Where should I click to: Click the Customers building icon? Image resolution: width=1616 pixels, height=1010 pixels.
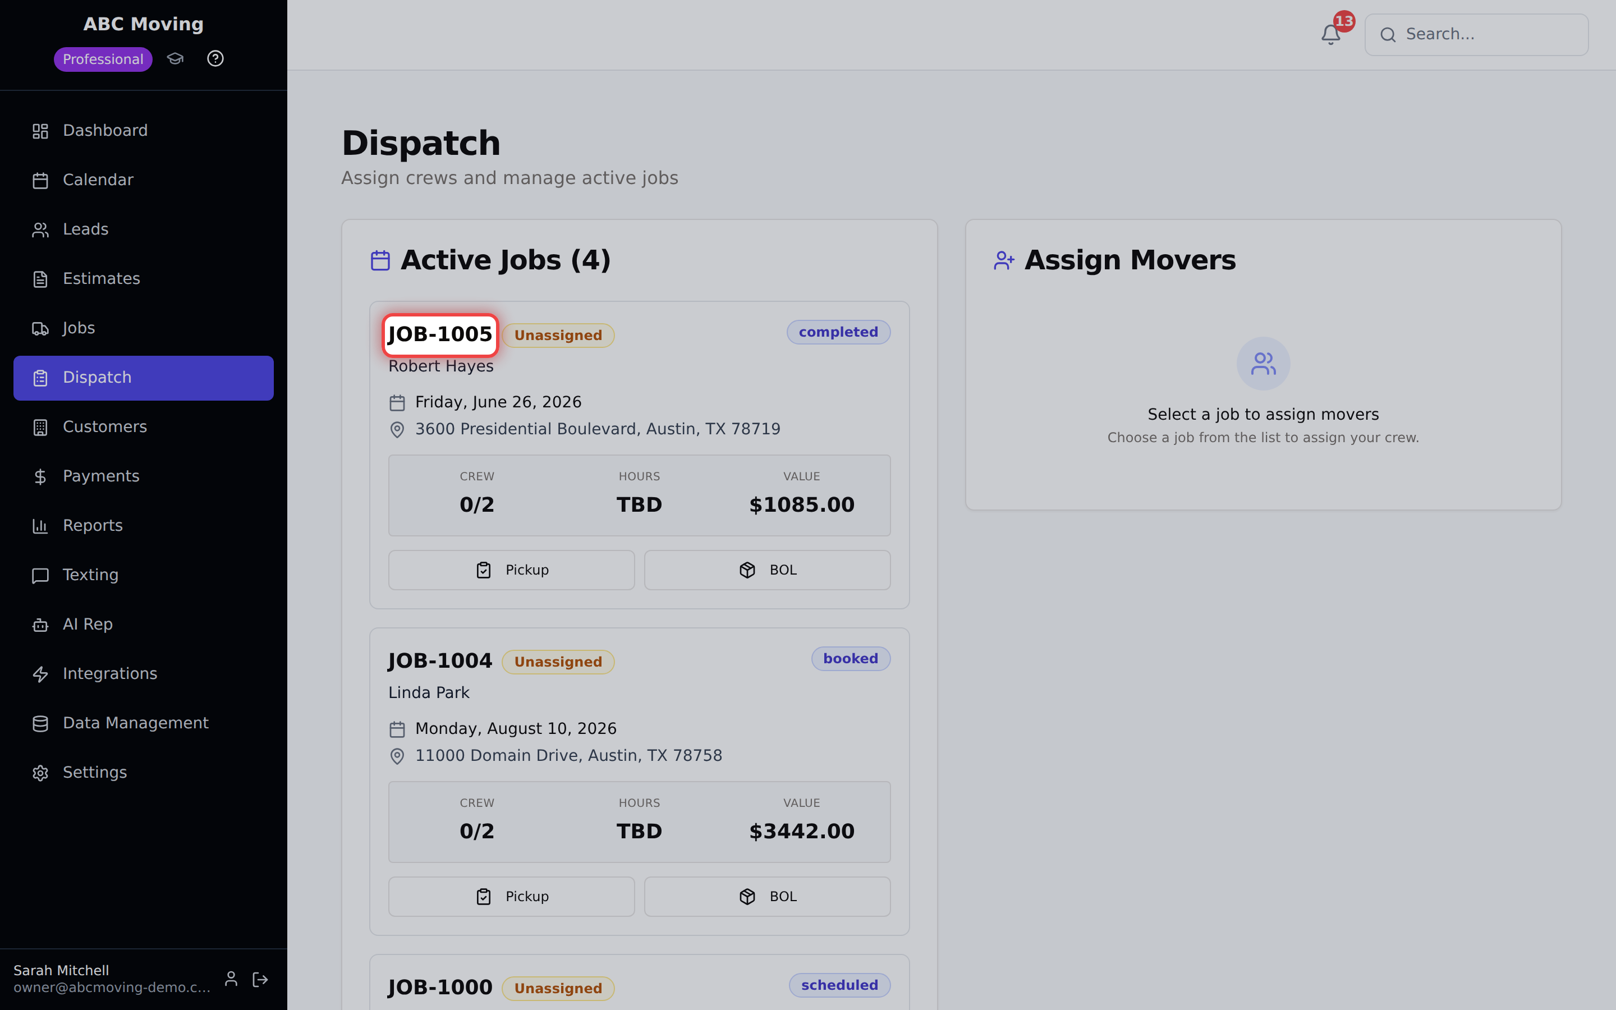tap(40, 428)
